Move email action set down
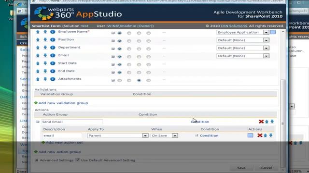Image resolution: width=309 pixels, height=173 pixels. click(x=271, y=136)
